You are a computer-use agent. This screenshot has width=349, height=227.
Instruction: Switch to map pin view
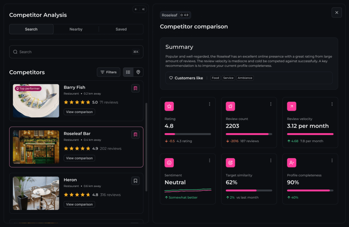click(x=138, y=72)
